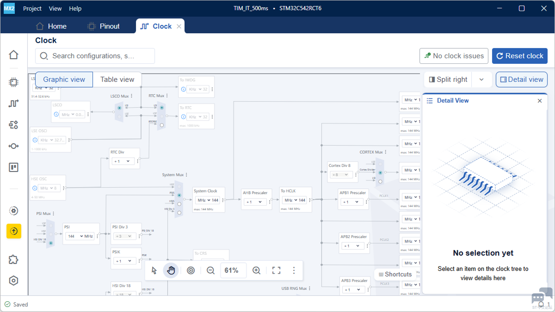This screenshot has height=312, width=555.
Task: Open the Help menu
Action: [75, 9]
